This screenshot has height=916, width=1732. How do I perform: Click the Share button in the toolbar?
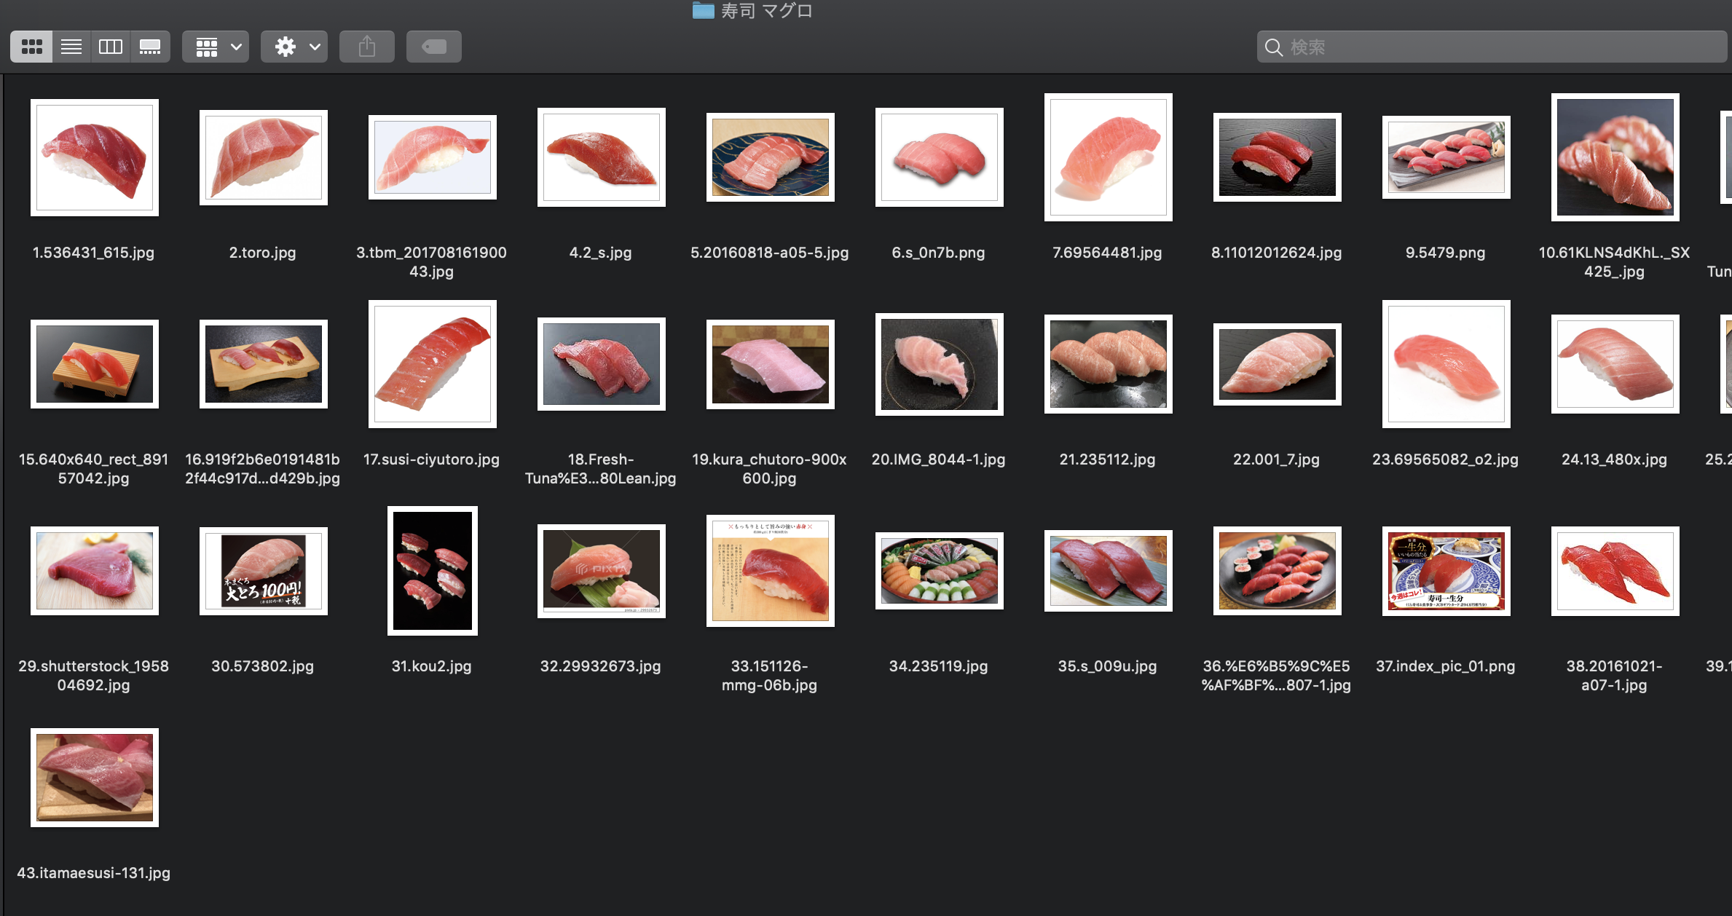pyautogui.click(x=367, y=46)
